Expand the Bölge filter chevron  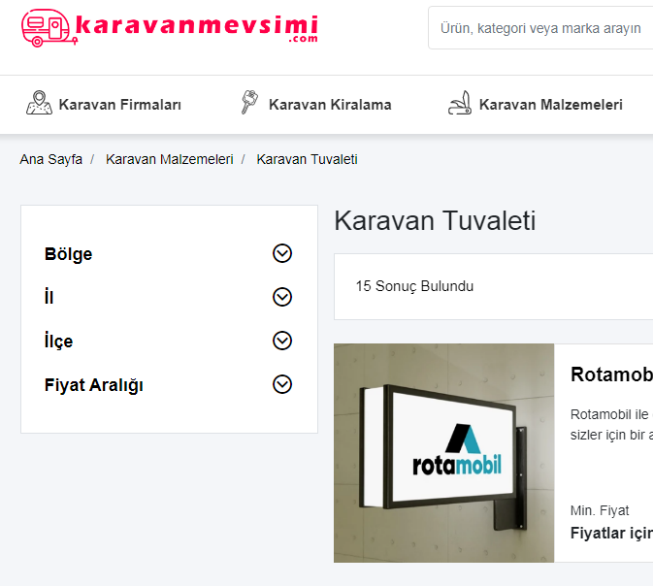282,253
